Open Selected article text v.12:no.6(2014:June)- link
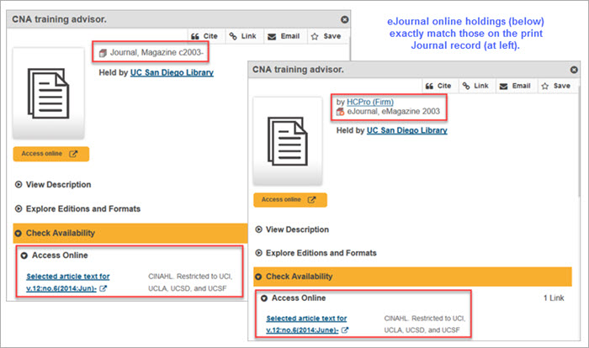This screenshot has height=348, width=589. (x=307, y=324)
